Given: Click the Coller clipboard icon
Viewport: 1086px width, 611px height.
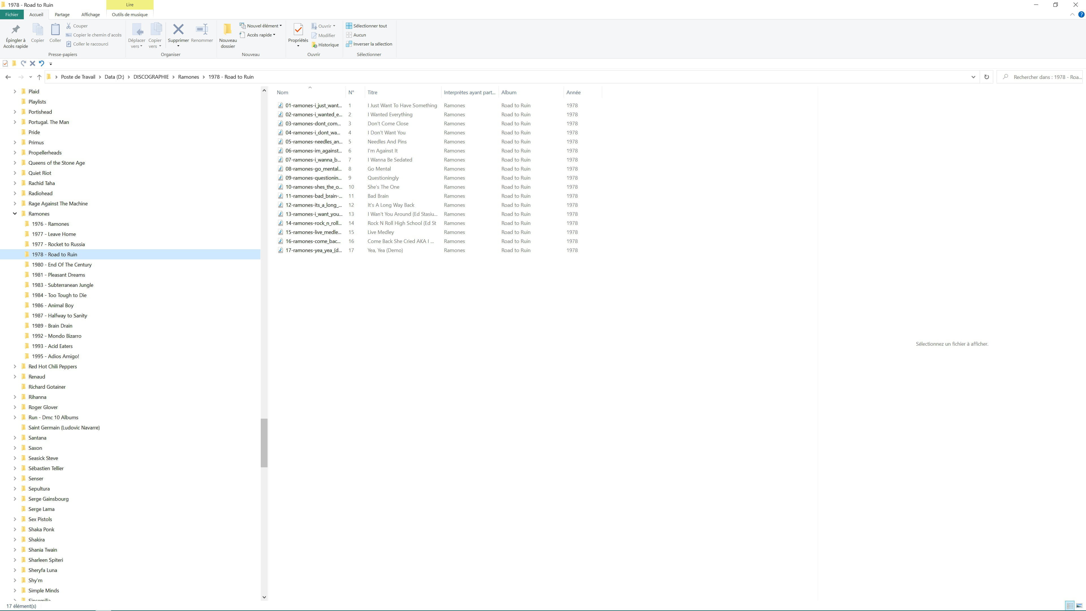Looking at the screenshot, I should coord(55,29).
